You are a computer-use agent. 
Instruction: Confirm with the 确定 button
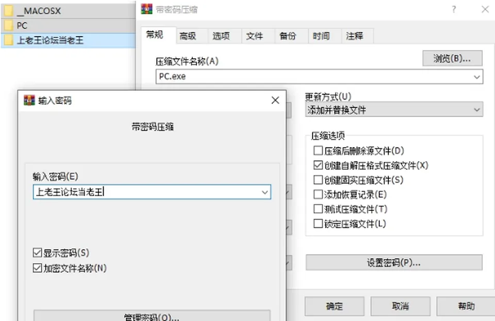334,306
